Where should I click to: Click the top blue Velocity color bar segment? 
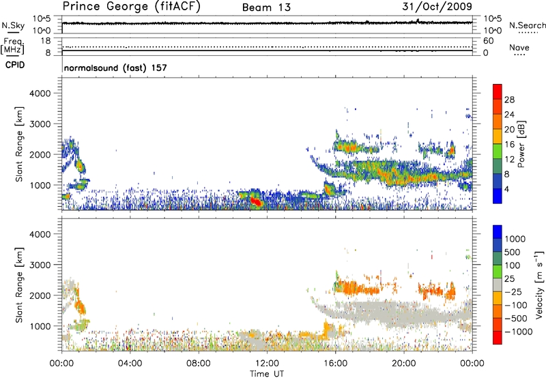pos(498,232)
